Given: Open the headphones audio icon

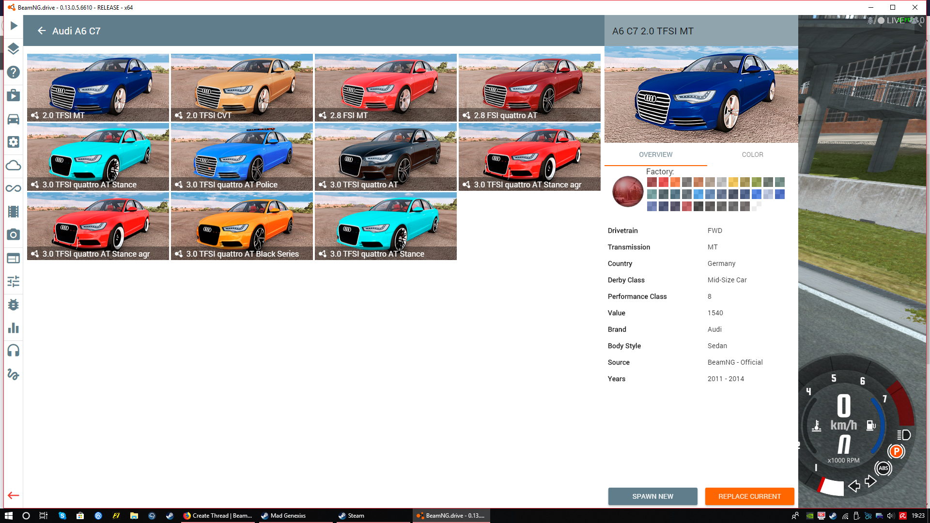Looking at the screenshot, I should click(x=14, y=351).
